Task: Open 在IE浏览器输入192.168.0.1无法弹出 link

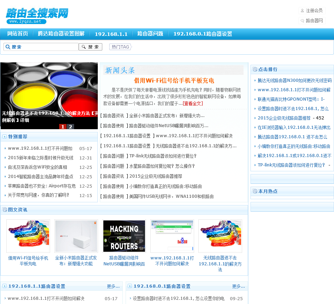Action: pyautogui.click(x=294, y=127)
